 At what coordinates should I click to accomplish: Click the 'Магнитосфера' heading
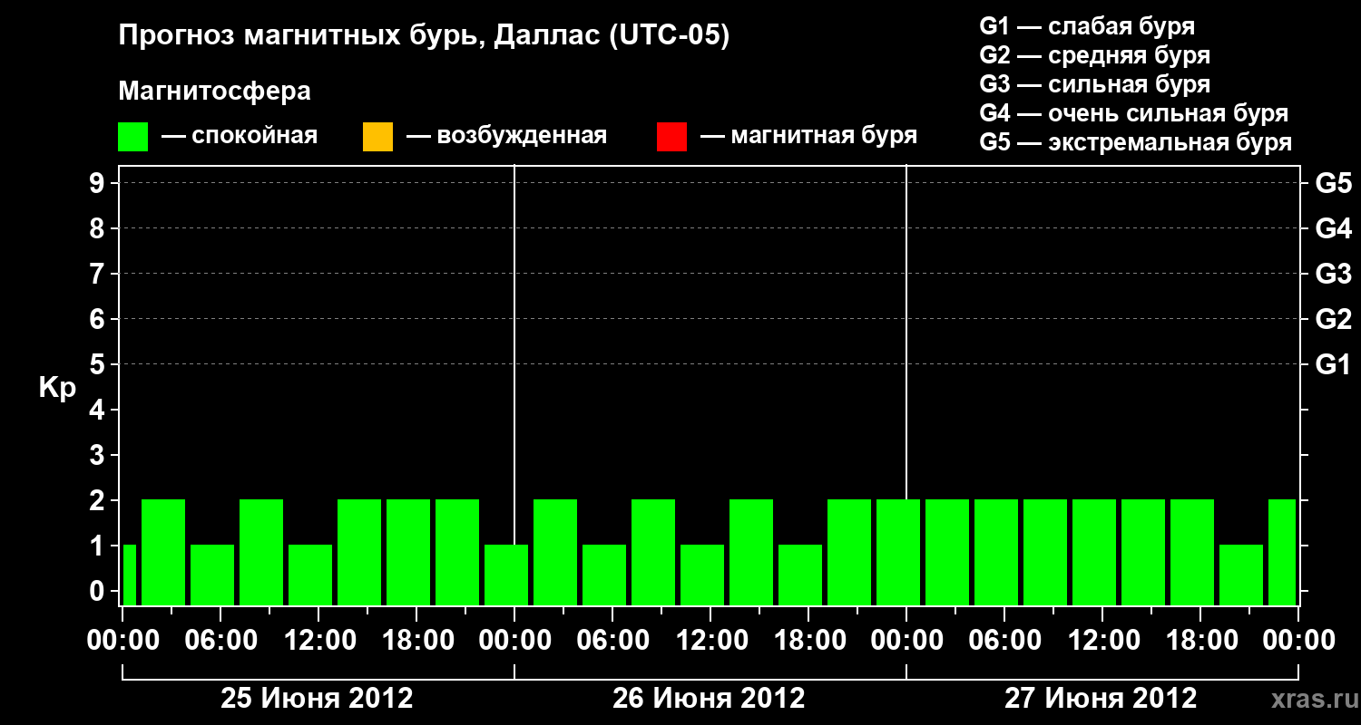point(215,92)
